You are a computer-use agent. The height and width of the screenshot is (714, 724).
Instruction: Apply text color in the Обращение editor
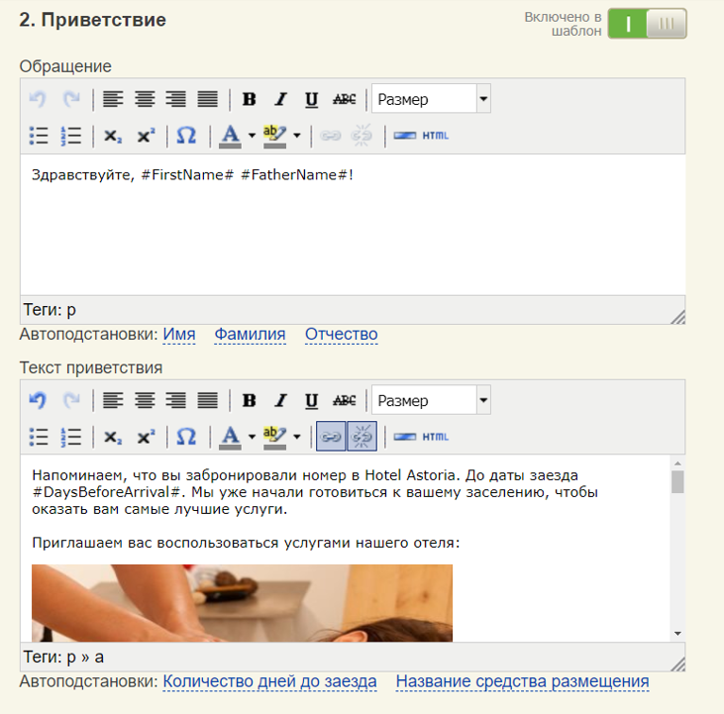(231, 136)
